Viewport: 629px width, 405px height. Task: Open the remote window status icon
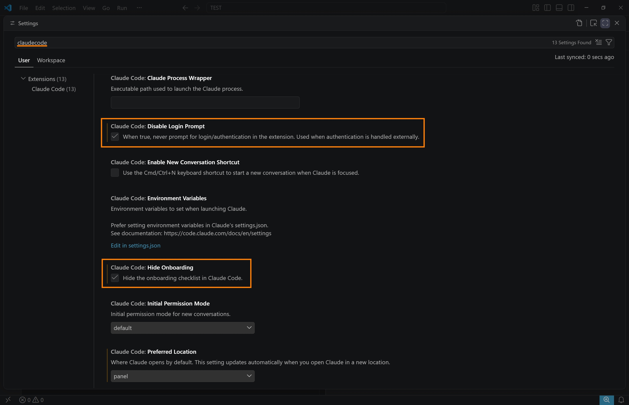click(8, 400)
